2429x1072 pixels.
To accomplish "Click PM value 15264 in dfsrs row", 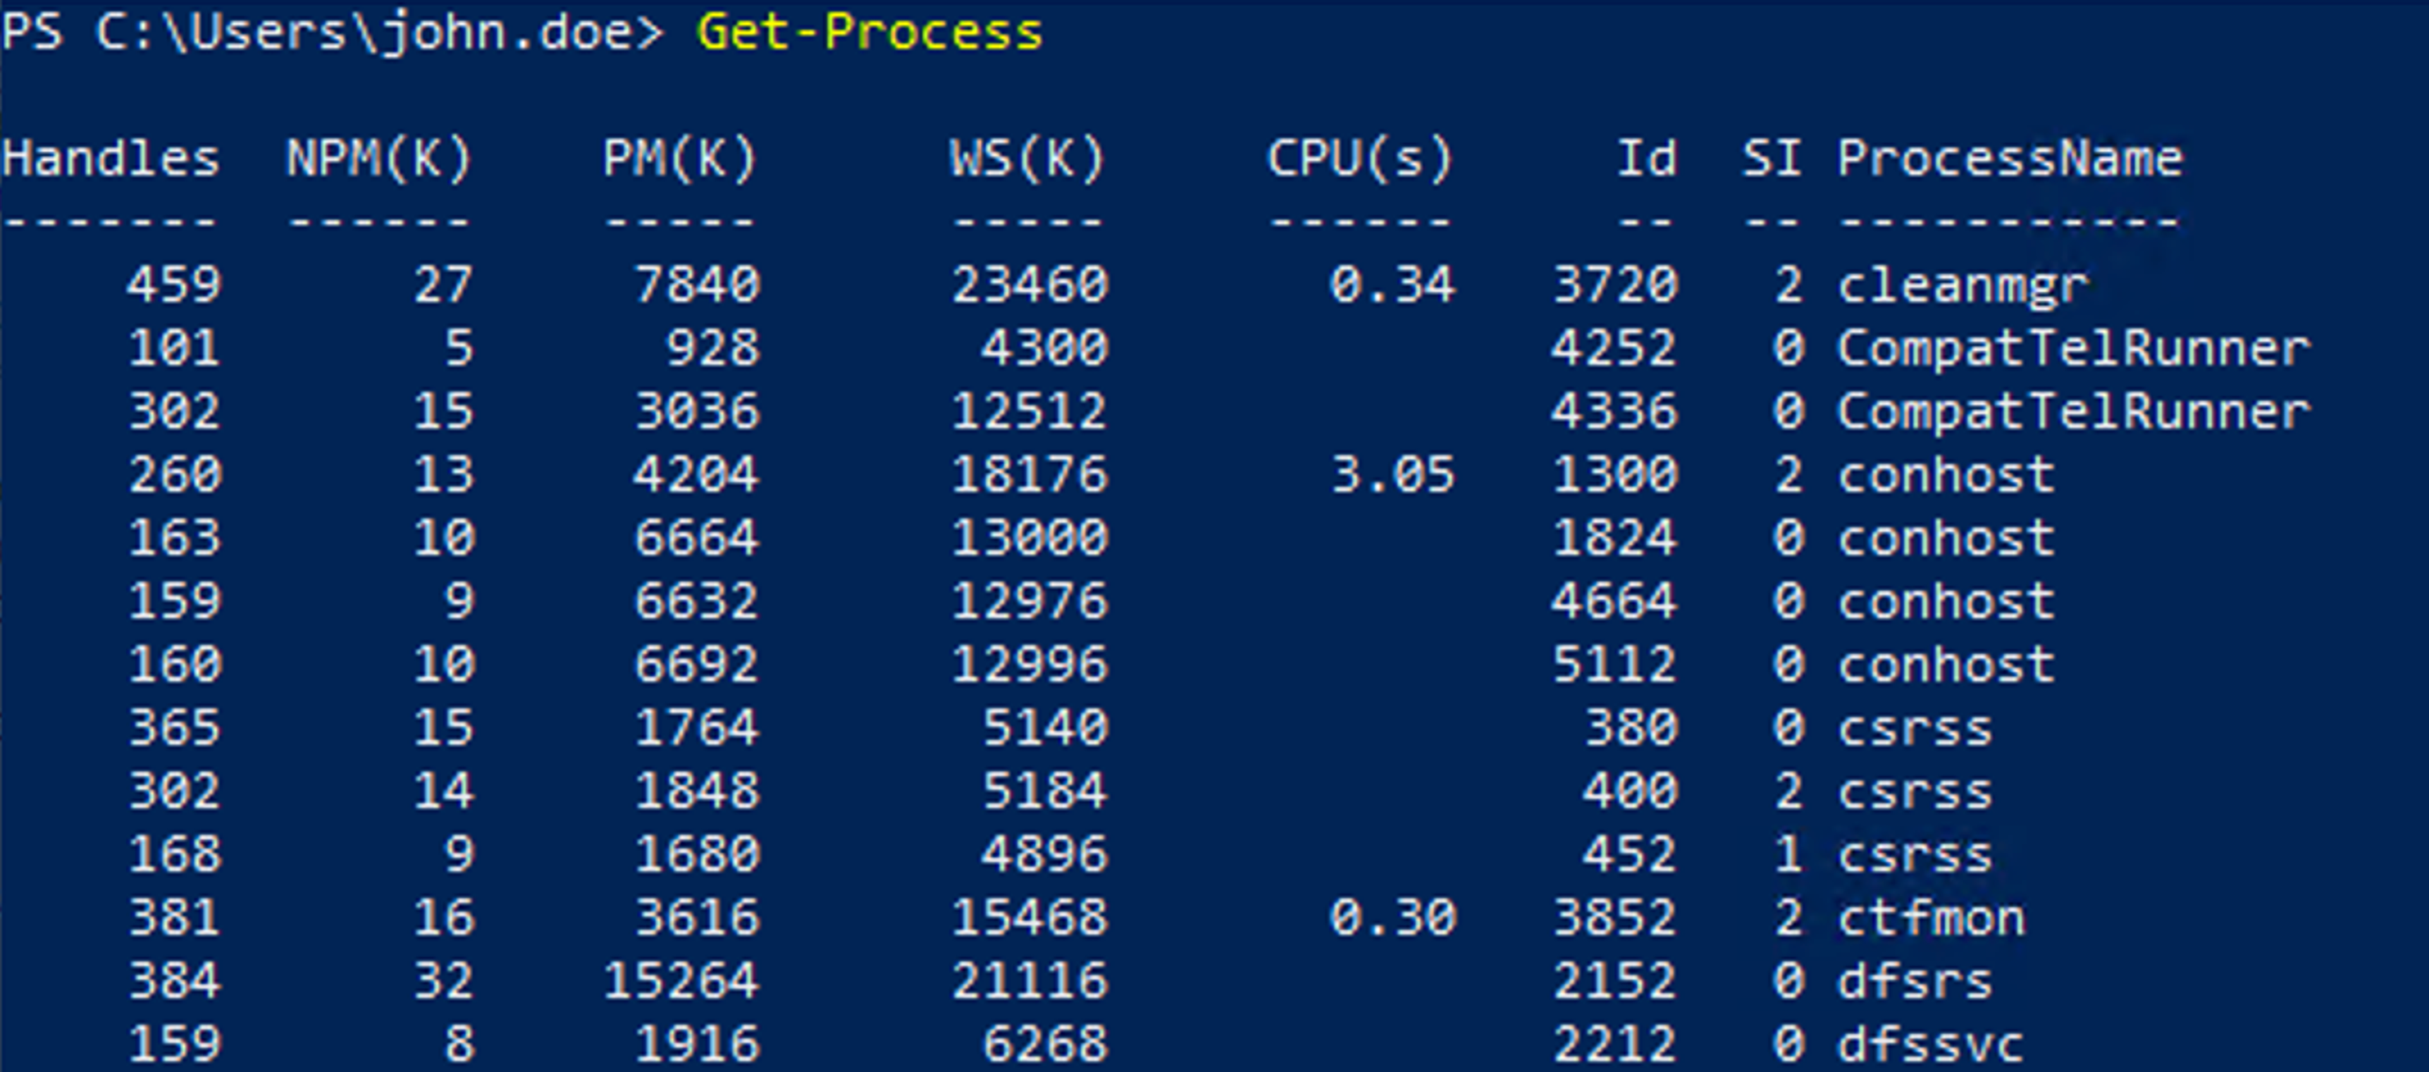I will point(681,980).
